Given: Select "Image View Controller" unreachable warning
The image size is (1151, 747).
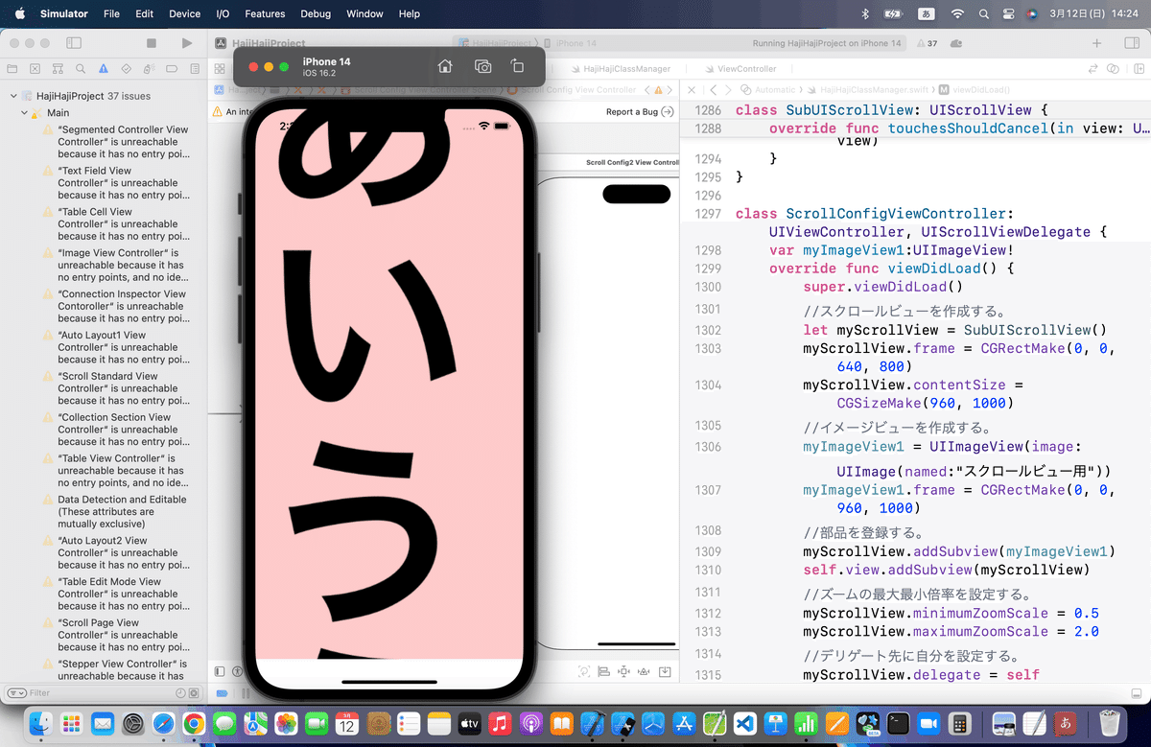Looking at the screenshot, I should point(123,266).
